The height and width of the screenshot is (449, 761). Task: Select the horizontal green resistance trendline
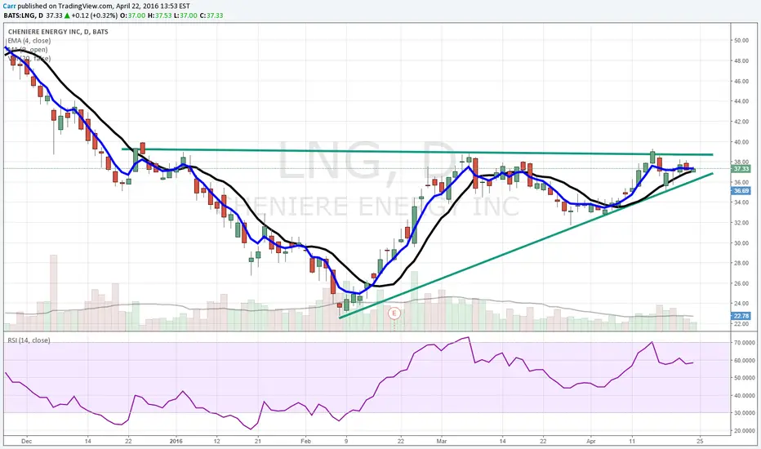coord(417,152)
